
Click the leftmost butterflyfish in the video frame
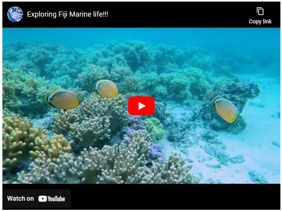pos(63,100)
